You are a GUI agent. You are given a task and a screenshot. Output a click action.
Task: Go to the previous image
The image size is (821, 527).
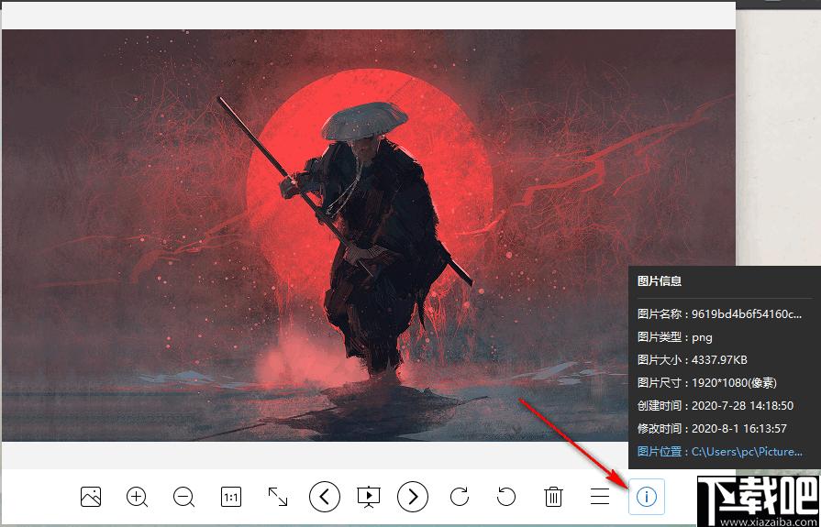coord(324,496)
